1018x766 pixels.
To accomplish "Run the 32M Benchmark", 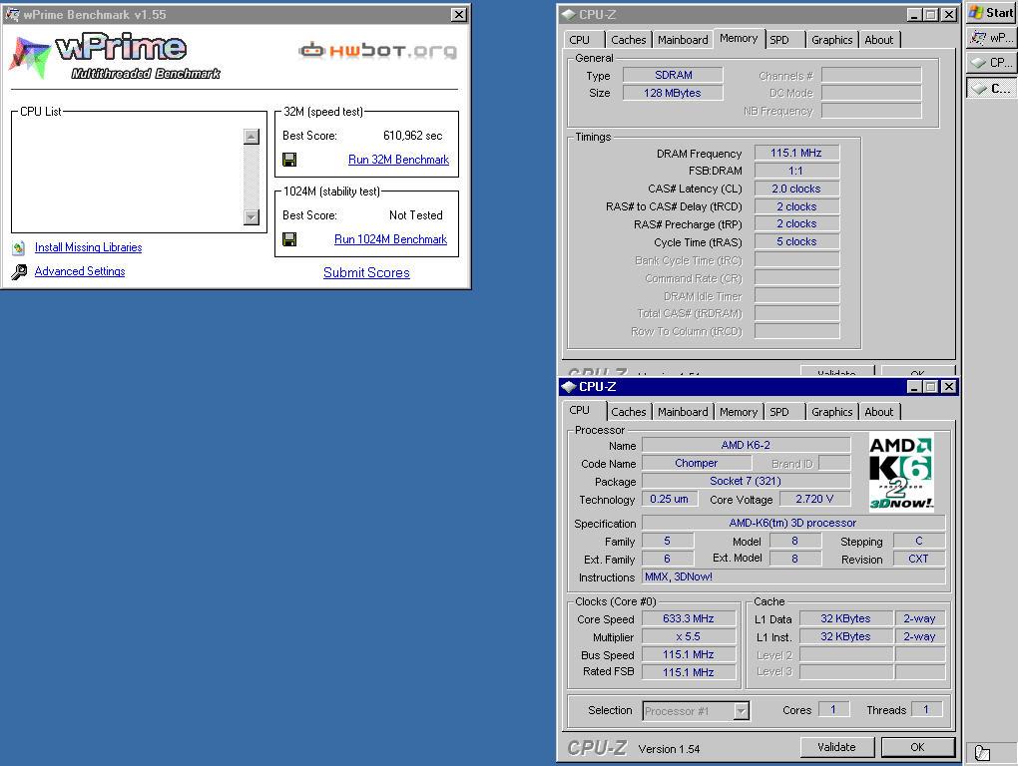I will pos(398,160).
